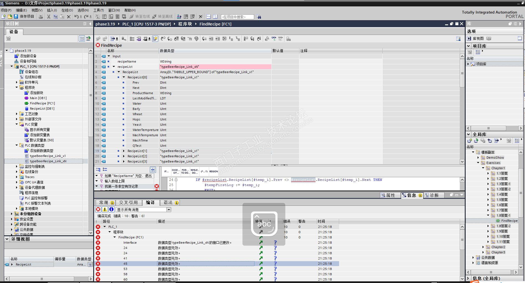The image size is (525, 283).
Task: Click the cut scissors icon
Action: click(49, 17)
